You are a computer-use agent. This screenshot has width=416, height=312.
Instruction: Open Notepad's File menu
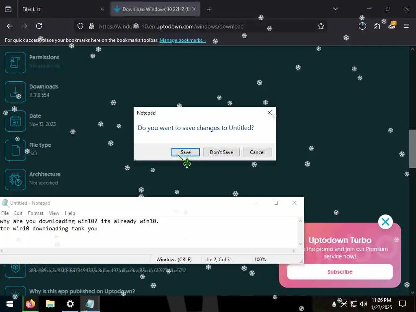pos(5,213)
